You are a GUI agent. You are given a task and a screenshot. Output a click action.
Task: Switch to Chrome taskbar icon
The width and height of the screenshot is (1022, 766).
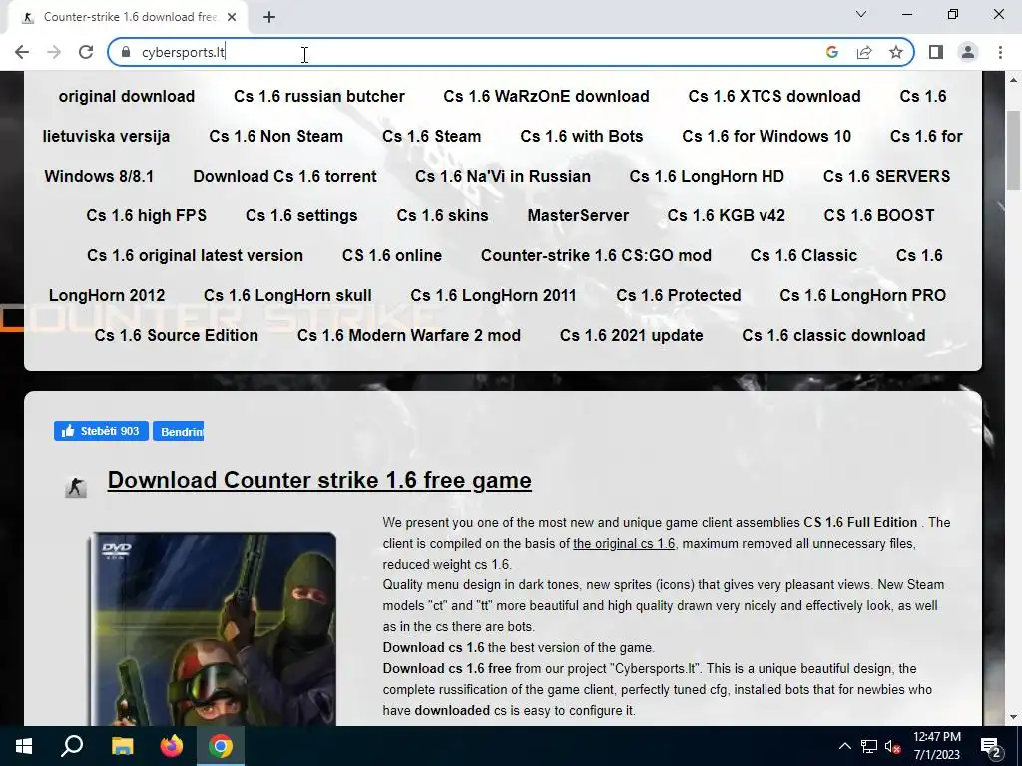pos(221,746)
